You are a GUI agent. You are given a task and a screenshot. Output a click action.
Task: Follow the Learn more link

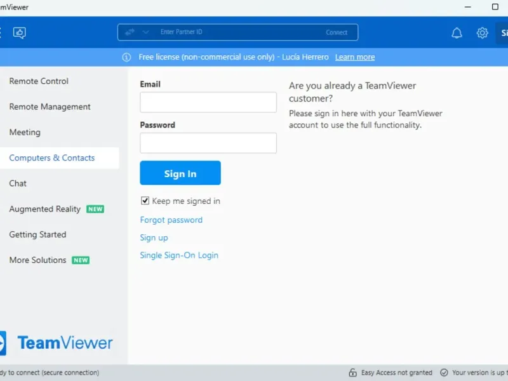tap(355, 57)
